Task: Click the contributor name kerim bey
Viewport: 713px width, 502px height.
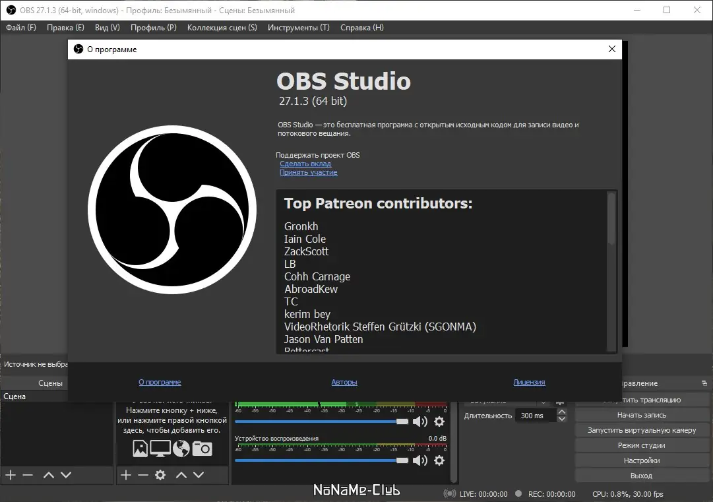Action: tap(307, 314)
